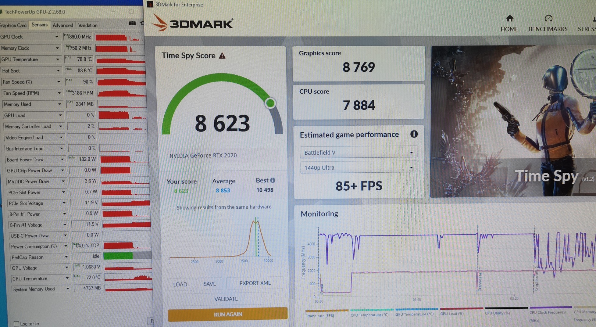Open the PCIe Slot Voltage dropdown arrow
The image size is (596, 327).
64,203
